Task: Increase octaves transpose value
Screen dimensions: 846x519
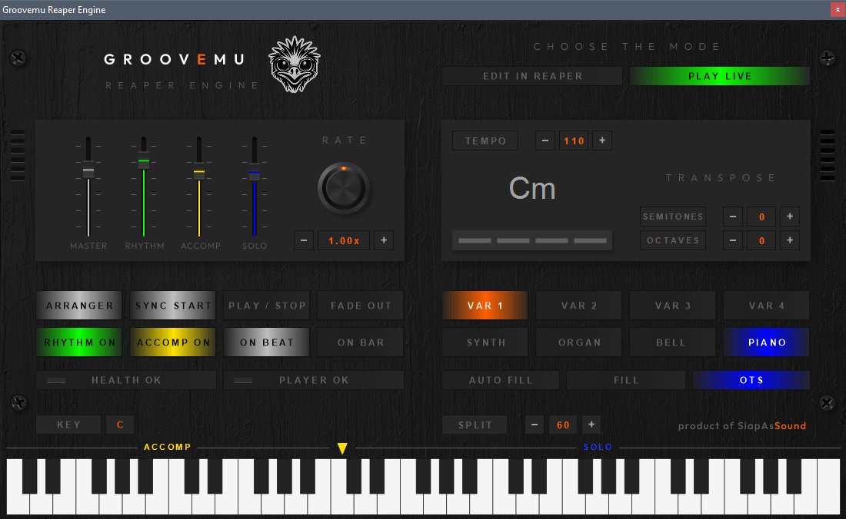Action: click(790, 240)
